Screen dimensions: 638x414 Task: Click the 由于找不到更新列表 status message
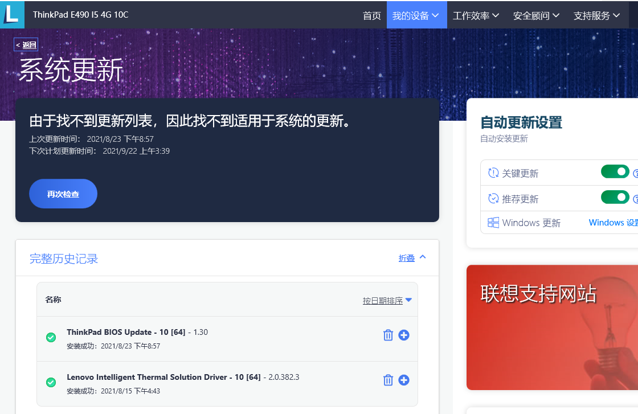(x=190, y=121)
